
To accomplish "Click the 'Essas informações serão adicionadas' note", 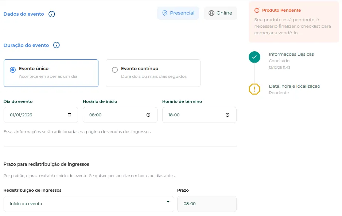I will pos(77,132).
